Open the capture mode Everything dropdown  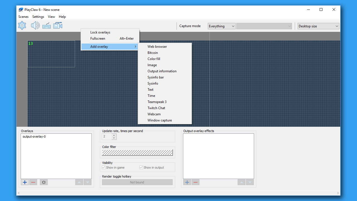[x=221, y=26]
